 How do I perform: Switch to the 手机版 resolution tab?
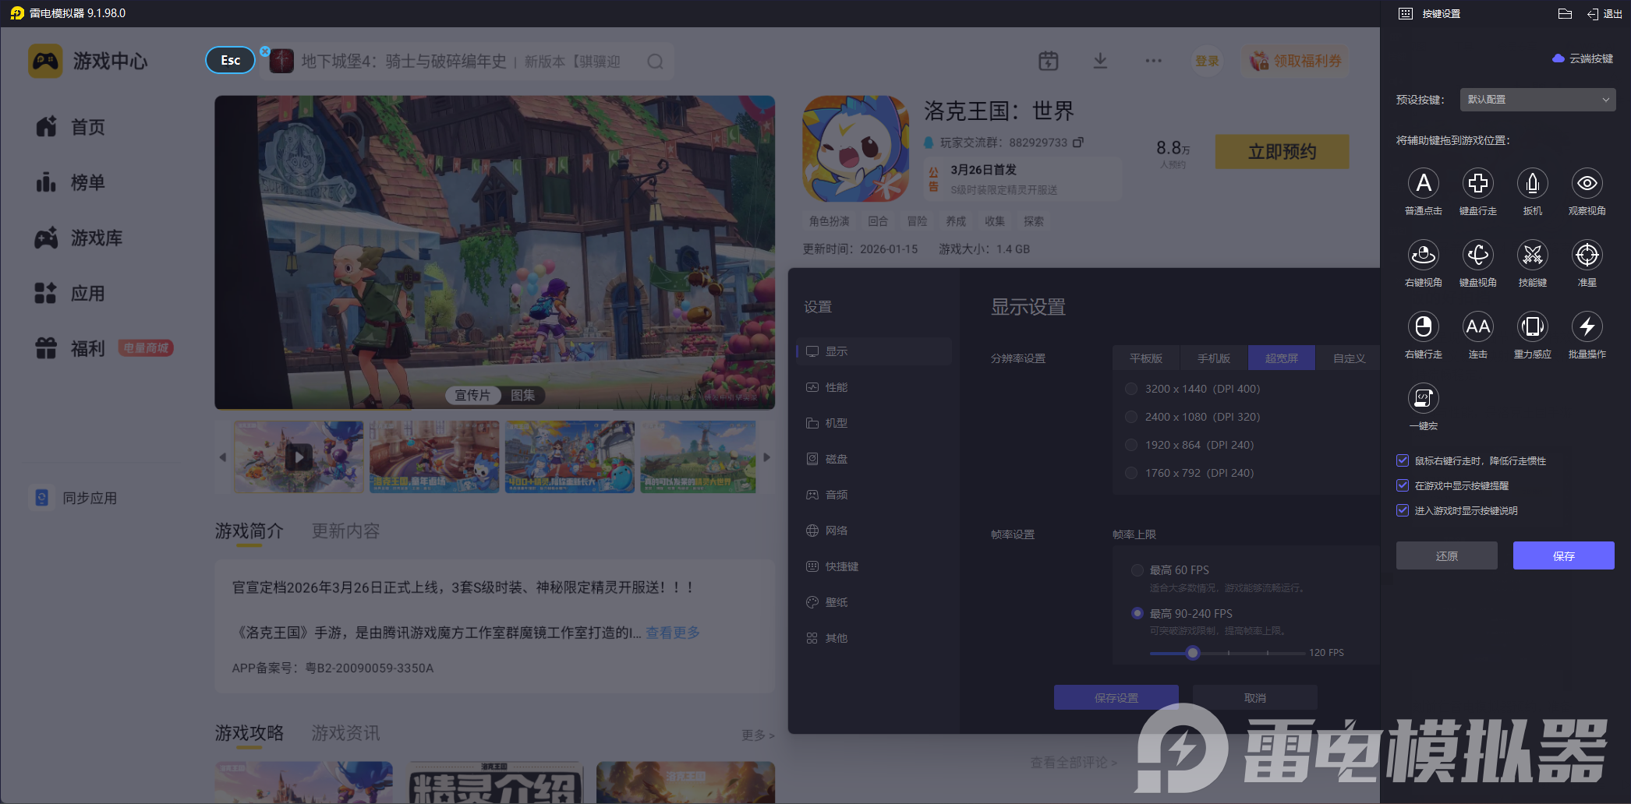(x=1214, y=358)
